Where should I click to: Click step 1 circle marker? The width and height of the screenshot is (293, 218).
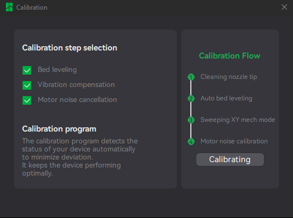pyautogui.click(x=191, y=77)
